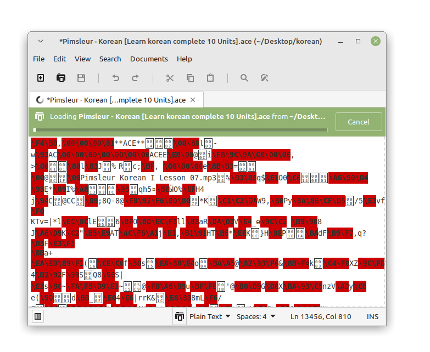The height and width of the screenshot is (352, 430).
Task: Open the File menu
Action: [38, 59]
